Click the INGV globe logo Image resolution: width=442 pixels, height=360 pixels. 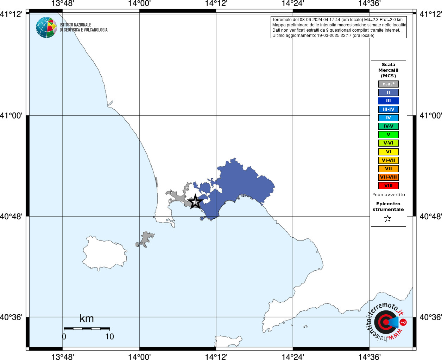(x=46, y=27)
